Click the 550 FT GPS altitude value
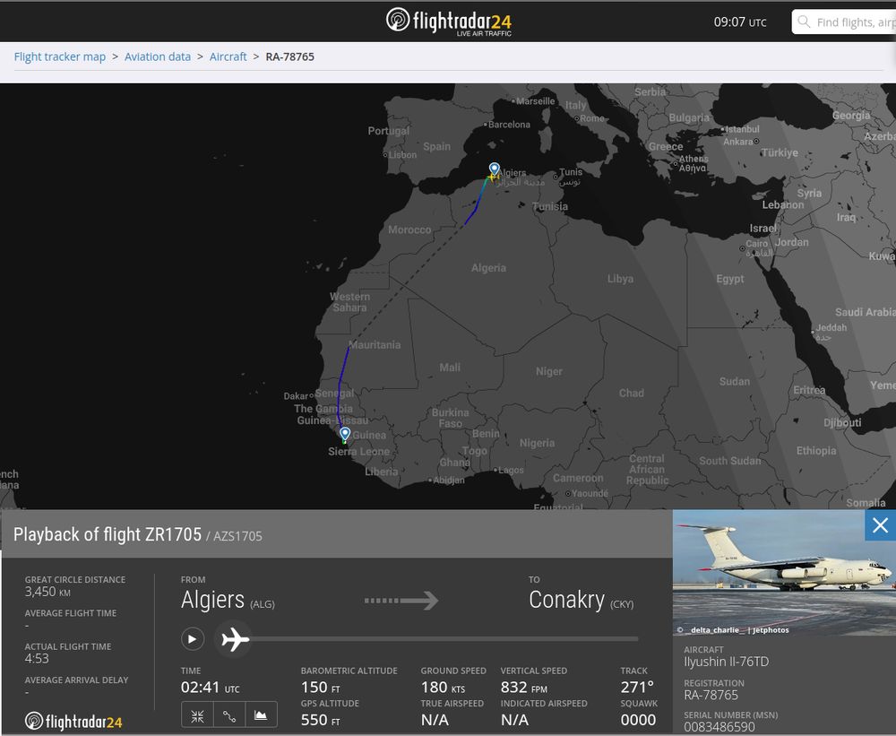 [321, 720]
